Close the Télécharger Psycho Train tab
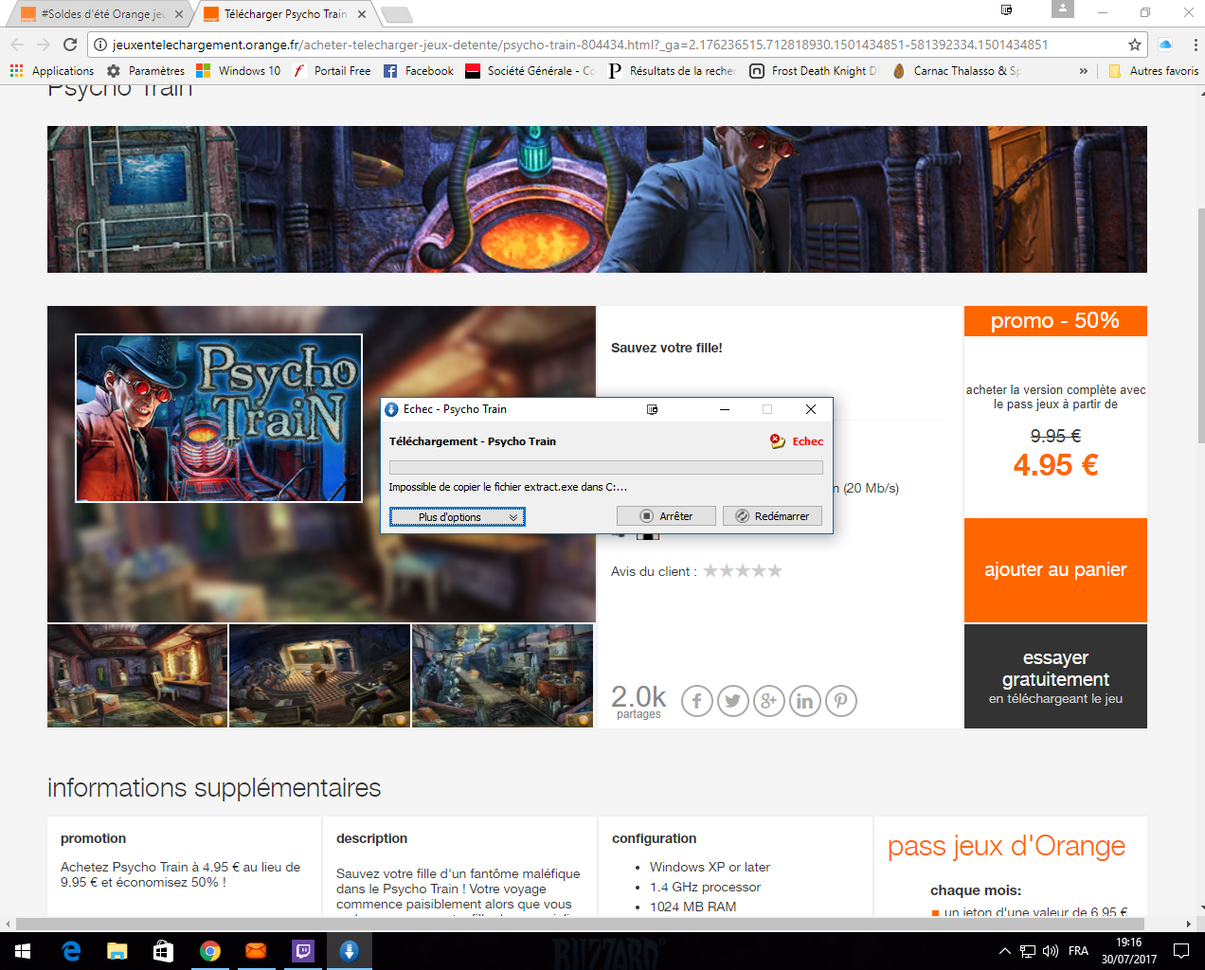 pyautogui.click(x=362, y=14)
